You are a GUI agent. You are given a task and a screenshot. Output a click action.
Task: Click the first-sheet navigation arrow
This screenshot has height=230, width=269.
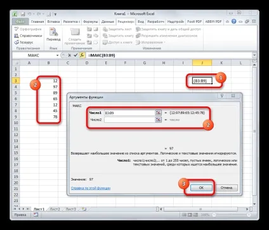[15, 209]
